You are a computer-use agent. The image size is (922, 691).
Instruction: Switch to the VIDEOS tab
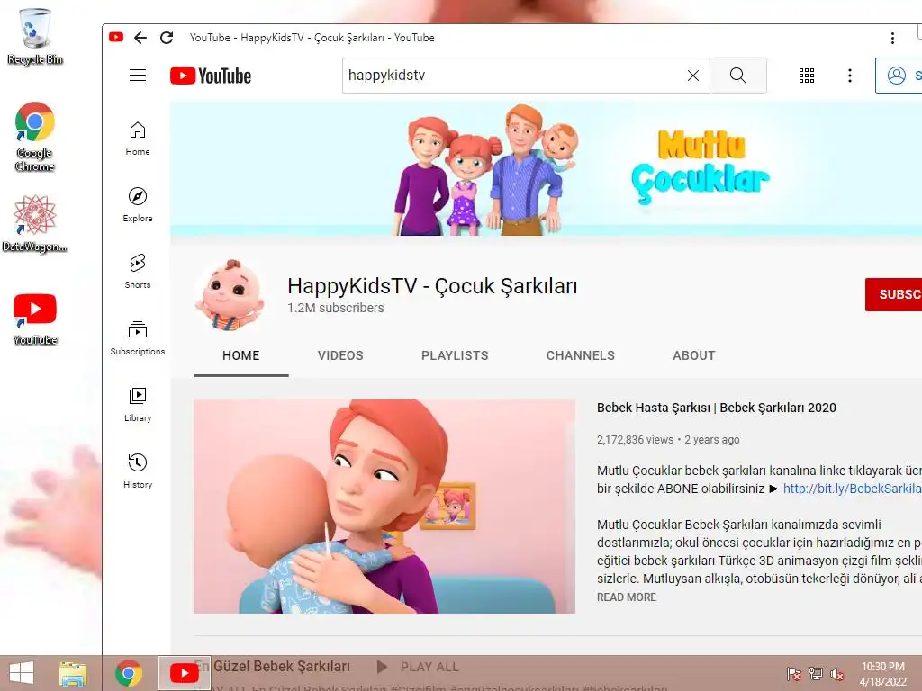(x=340, y=355)
